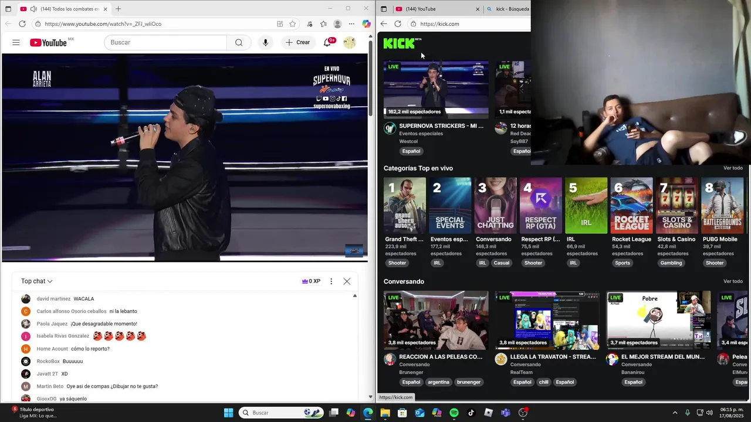Open chat options three-dot menu
This screenshot has width=751, height=422.
coord(331,281)
